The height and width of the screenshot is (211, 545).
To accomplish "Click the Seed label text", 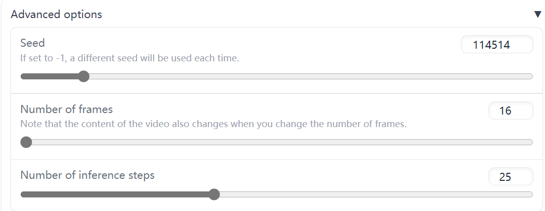I will click(33, 43).
